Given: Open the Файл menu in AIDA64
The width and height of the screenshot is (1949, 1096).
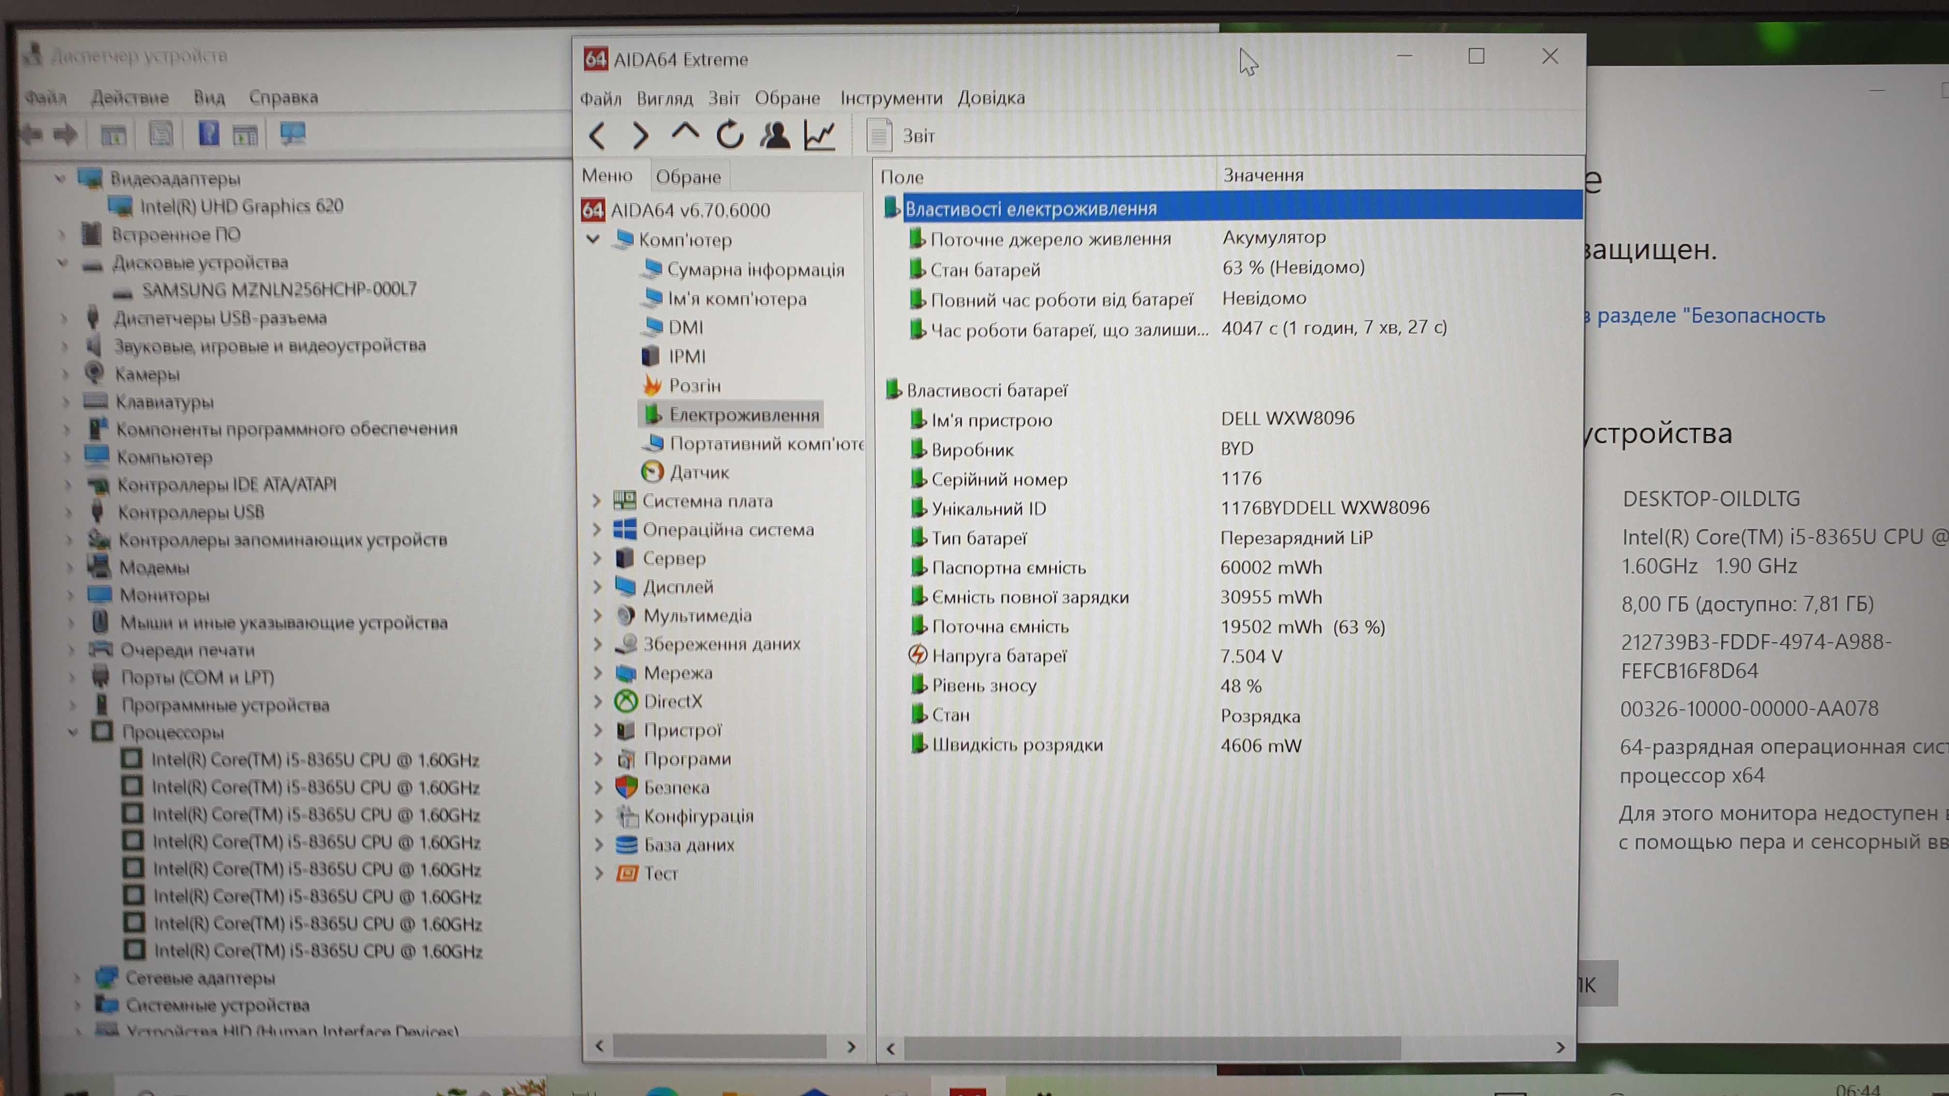Looking at the screenshot, I should pyautogui.click(x=601, y=98).
